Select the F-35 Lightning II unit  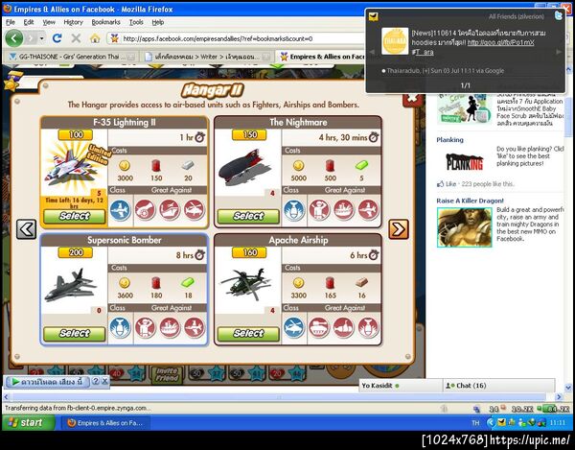pyautogui.click(x=75, y=216)
